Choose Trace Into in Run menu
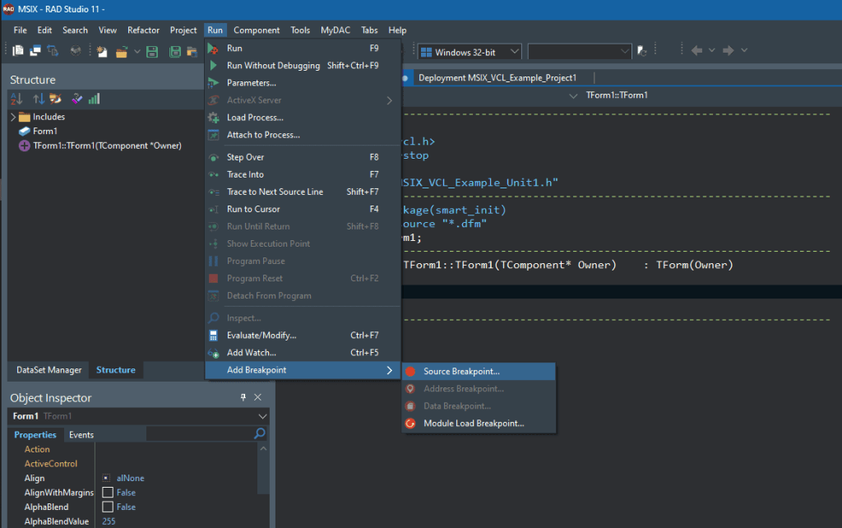Screen dimensions: 842x528 click(x=303, y=174)
